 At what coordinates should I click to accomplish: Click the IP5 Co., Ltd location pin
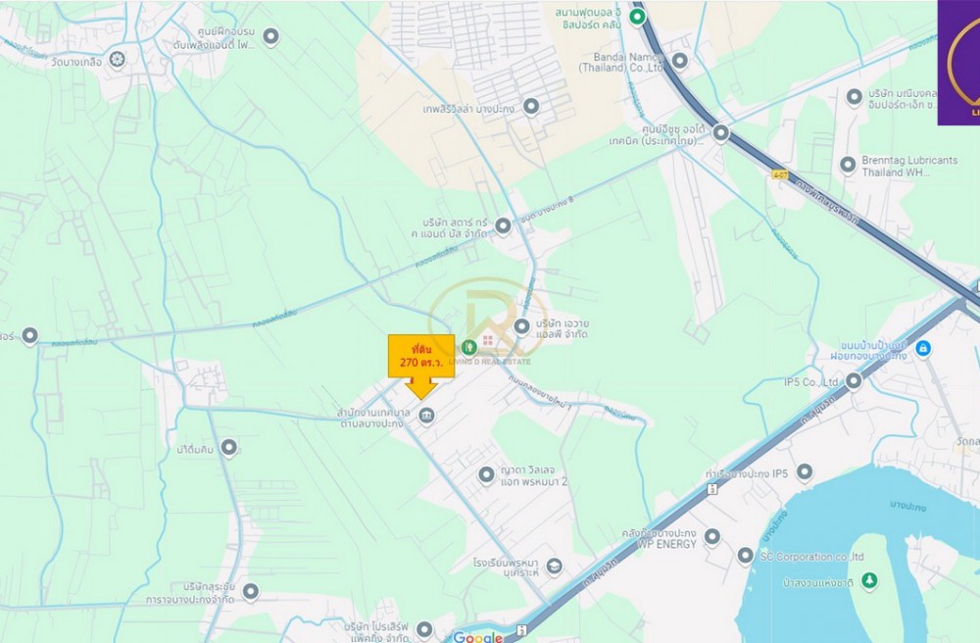click(854, 380)
